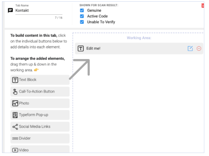The image size is (209, 156).
Task: Select the 'Edit me!' row
Action: pos(139,48)
